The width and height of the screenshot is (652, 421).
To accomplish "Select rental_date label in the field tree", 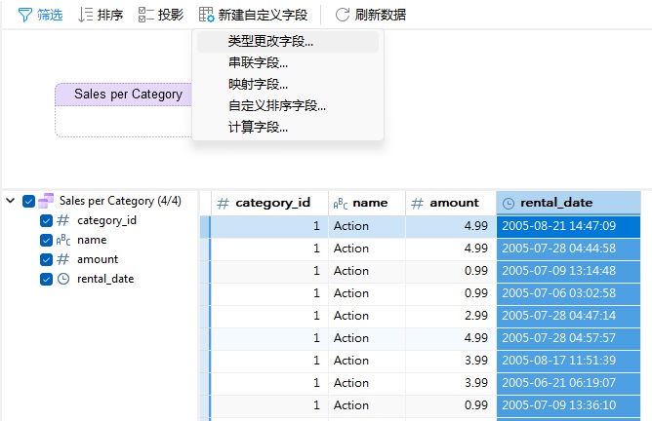I will pos(105,279).
